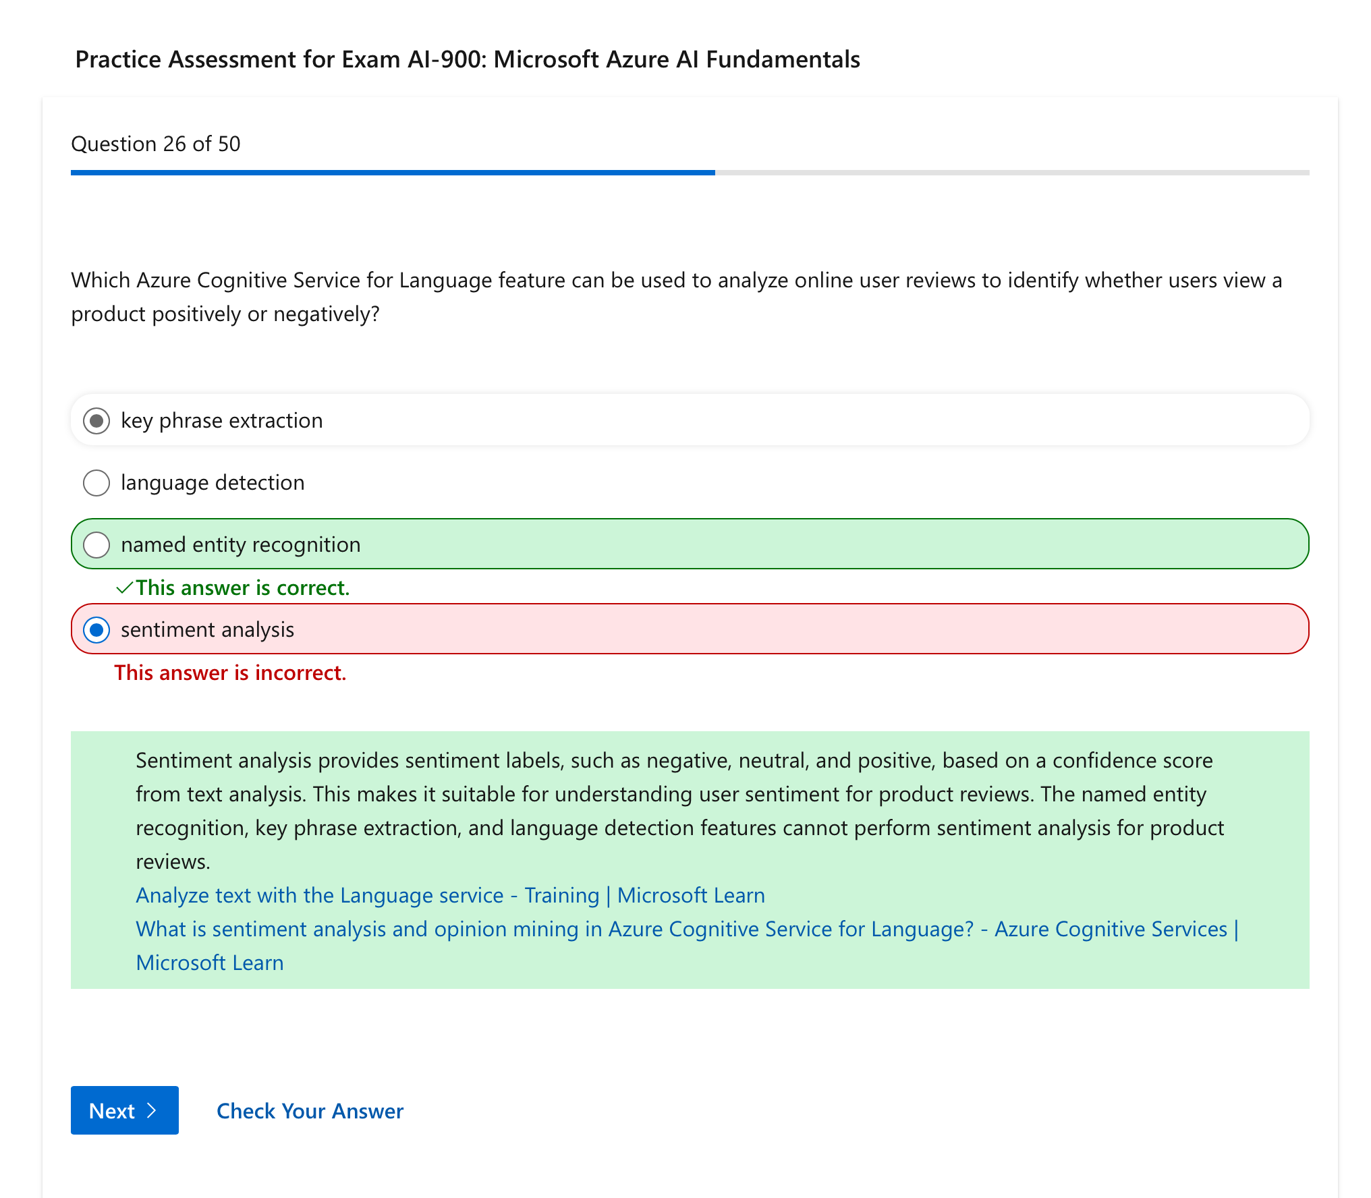Click the Check Your Answer link
Viewport: 1371px width, 1198px height.
[x=310, y=1111]
